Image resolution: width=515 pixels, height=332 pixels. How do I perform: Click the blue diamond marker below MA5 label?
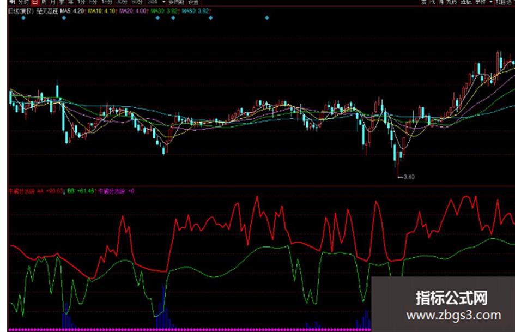click(x=64, y=18)
